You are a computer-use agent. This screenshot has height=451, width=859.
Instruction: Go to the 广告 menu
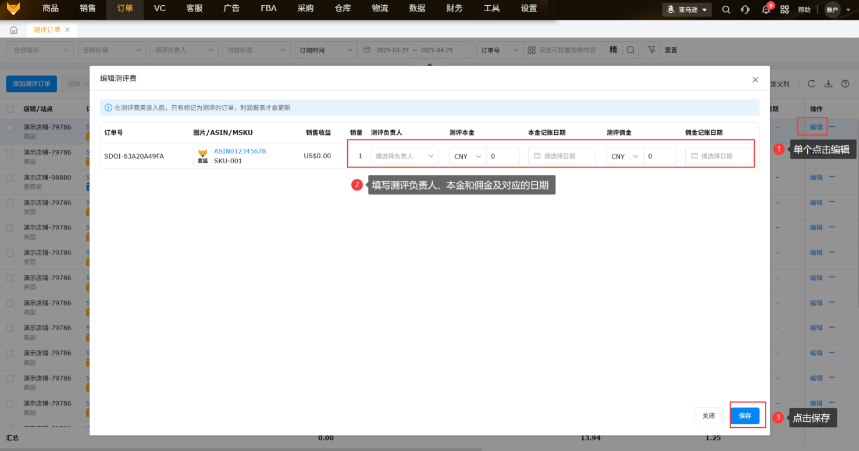tap(231, 9)
